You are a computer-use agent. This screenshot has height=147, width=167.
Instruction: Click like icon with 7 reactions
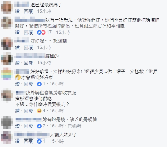(x=39, y=126)
